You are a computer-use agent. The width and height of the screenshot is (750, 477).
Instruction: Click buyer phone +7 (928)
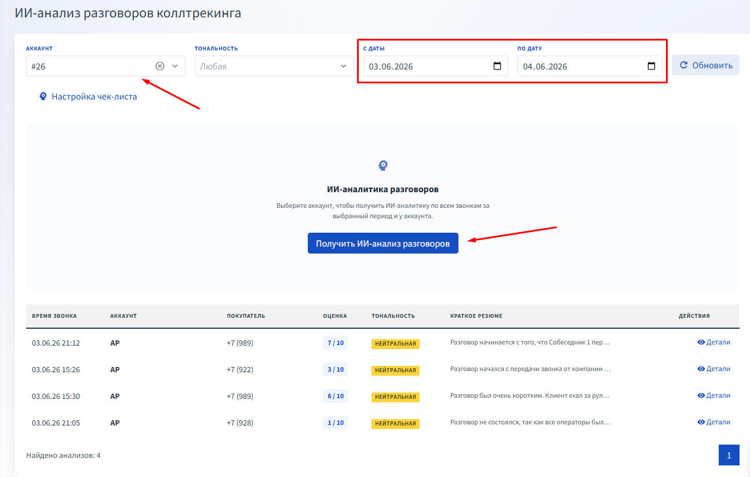[240, 423]
